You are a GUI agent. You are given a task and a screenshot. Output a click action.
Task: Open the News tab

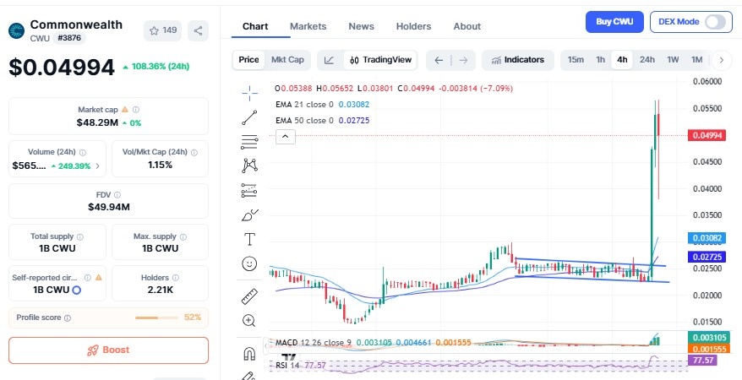click(361, 26)
